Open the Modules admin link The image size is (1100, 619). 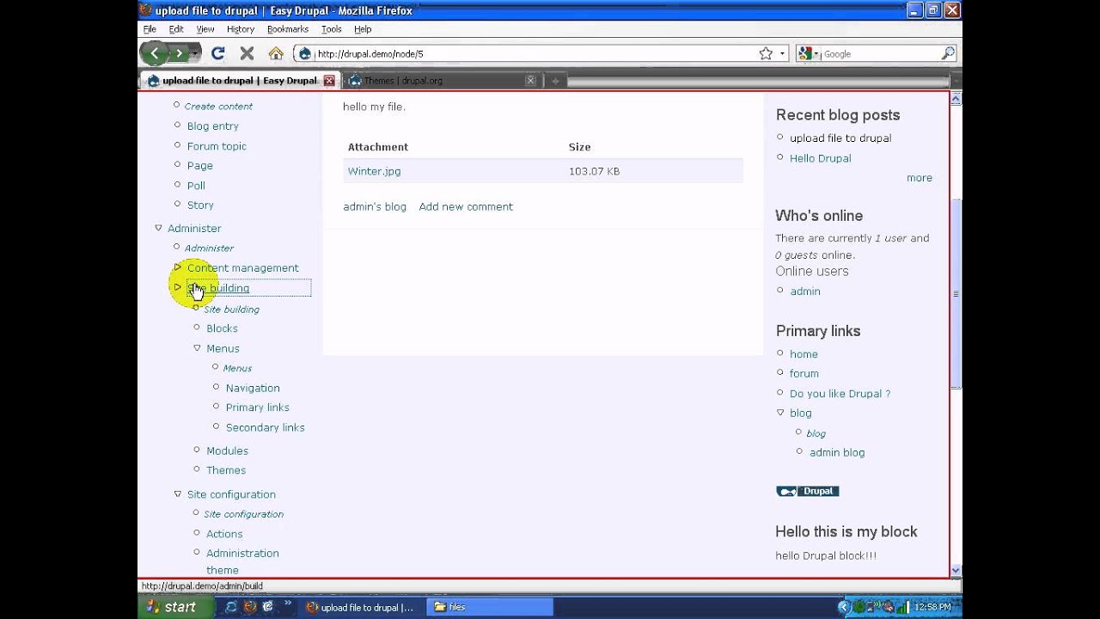(227, 450)
